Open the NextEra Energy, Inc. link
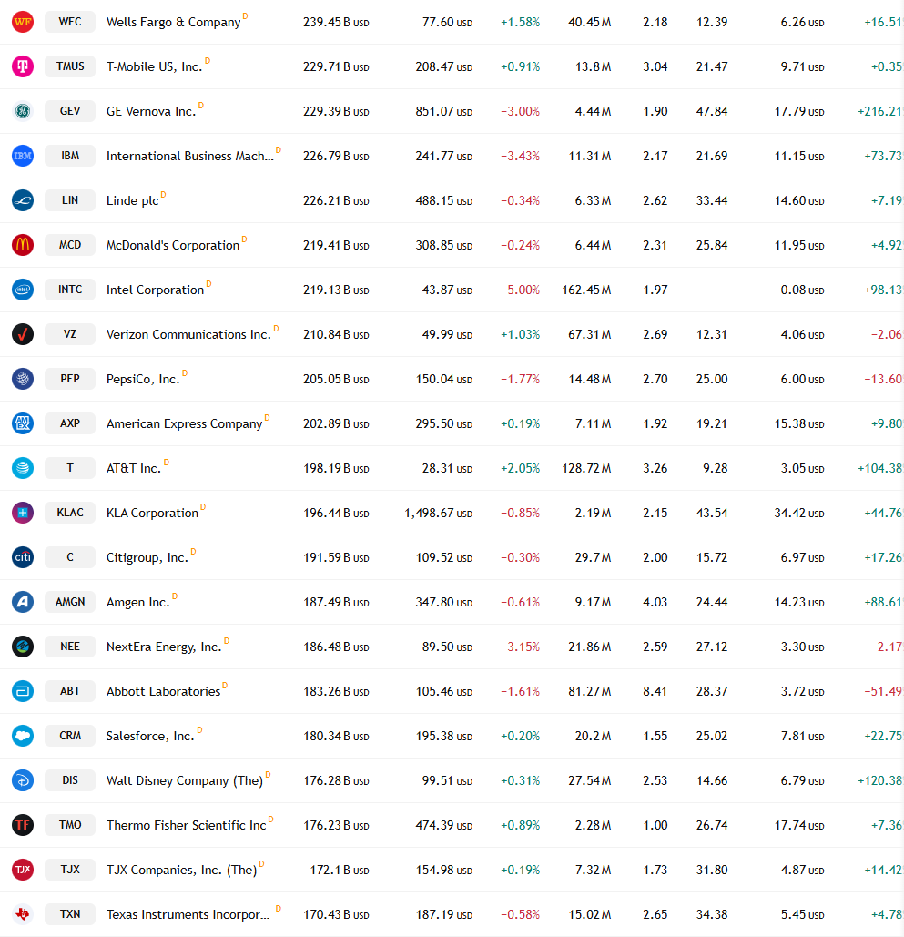 [x=164, y=647]
